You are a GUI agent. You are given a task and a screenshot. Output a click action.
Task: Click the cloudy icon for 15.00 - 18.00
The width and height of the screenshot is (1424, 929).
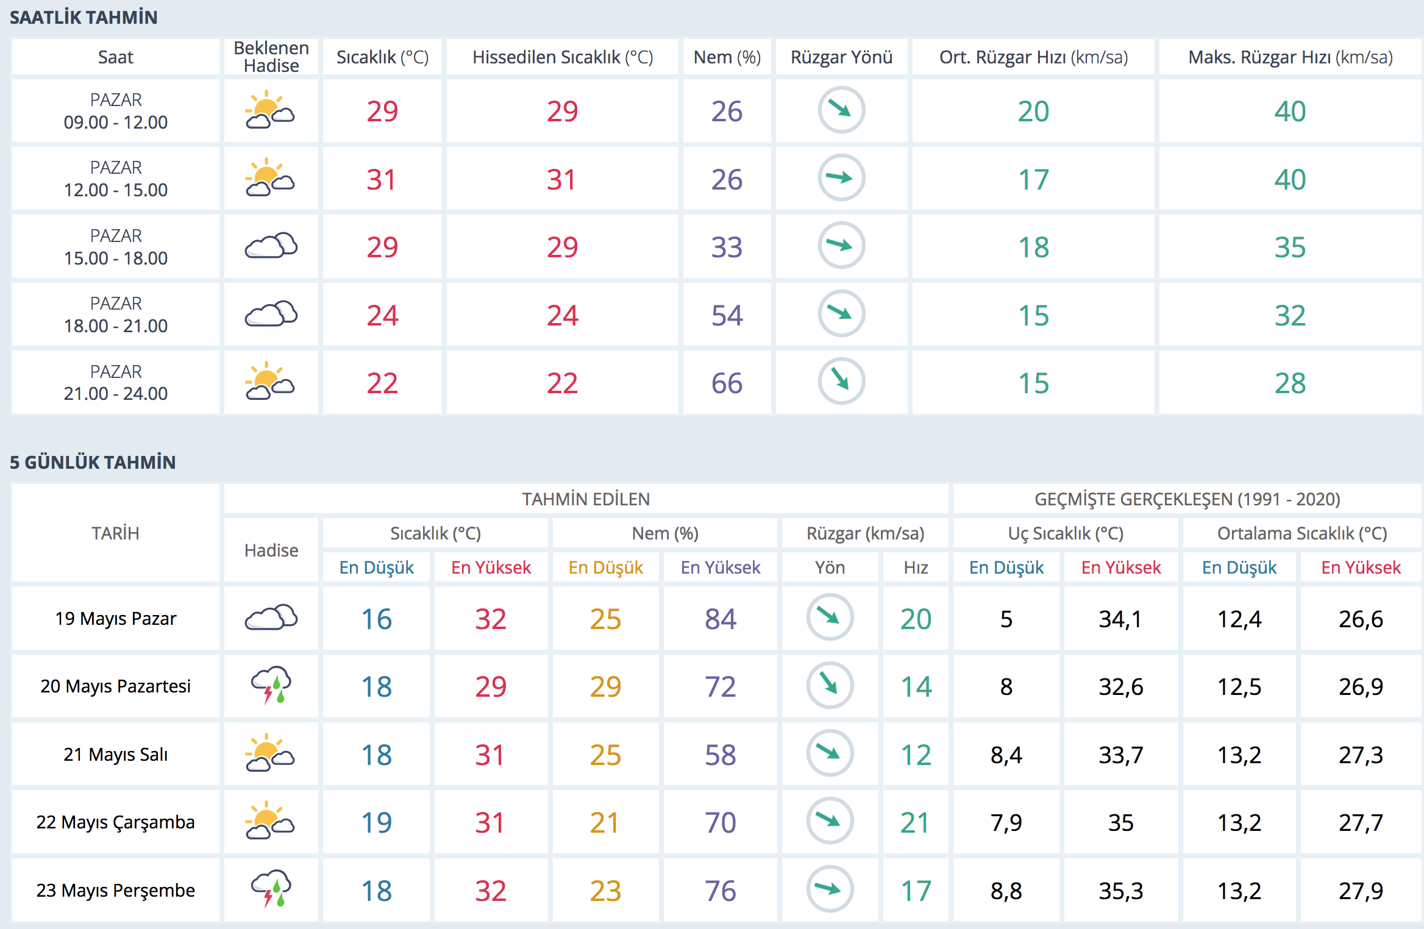pos(270,246)
